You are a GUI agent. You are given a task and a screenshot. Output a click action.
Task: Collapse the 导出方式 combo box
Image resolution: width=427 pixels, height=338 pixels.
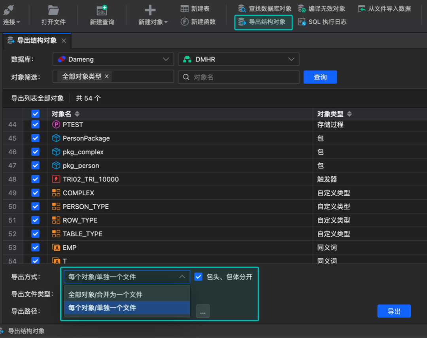127,277
